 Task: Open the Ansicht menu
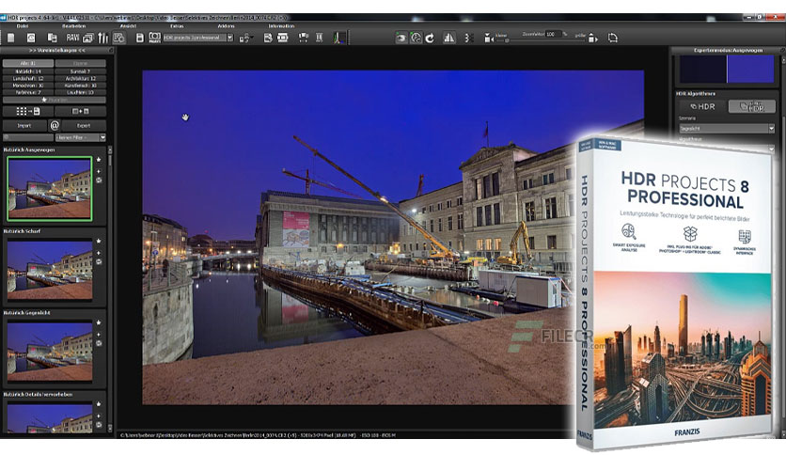coord(128,26)
